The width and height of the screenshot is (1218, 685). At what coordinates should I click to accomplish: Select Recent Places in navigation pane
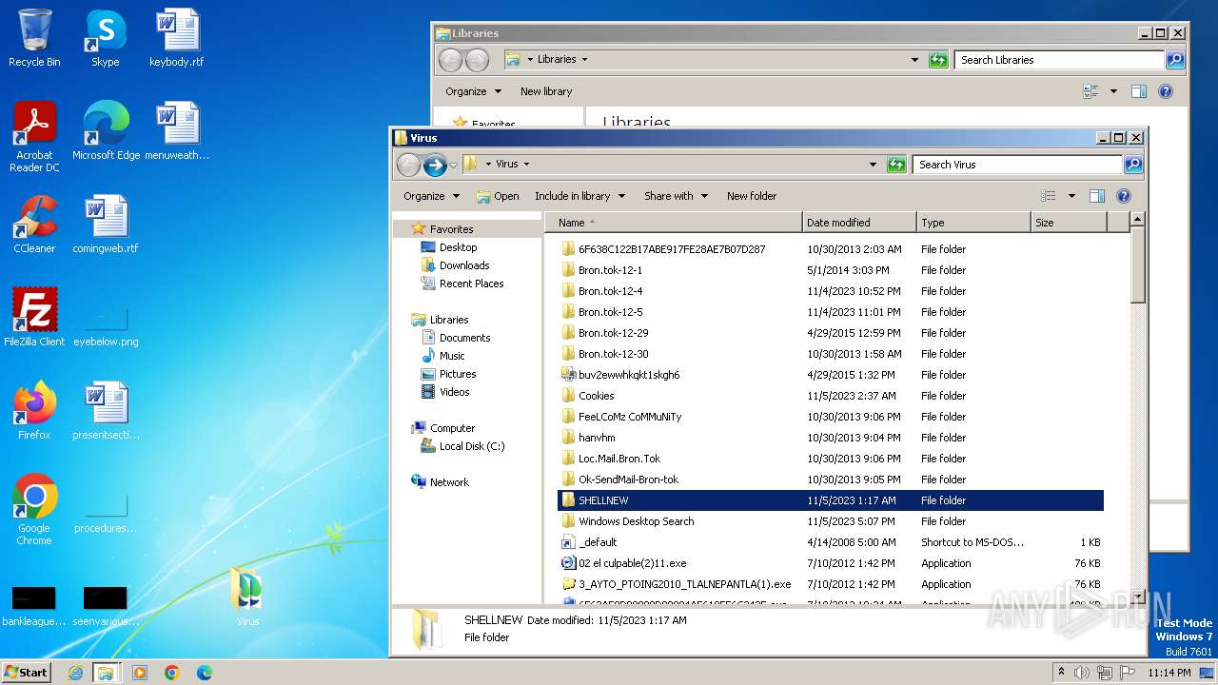tap(471, 284)
